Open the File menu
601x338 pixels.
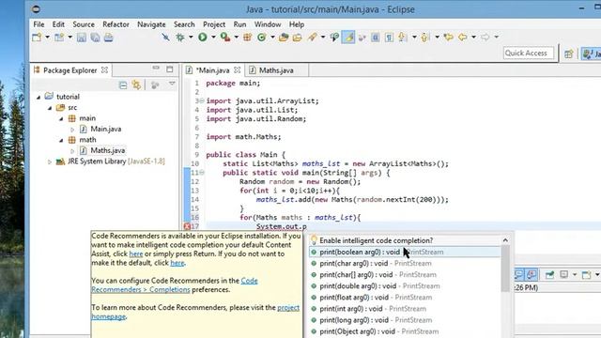39,24
